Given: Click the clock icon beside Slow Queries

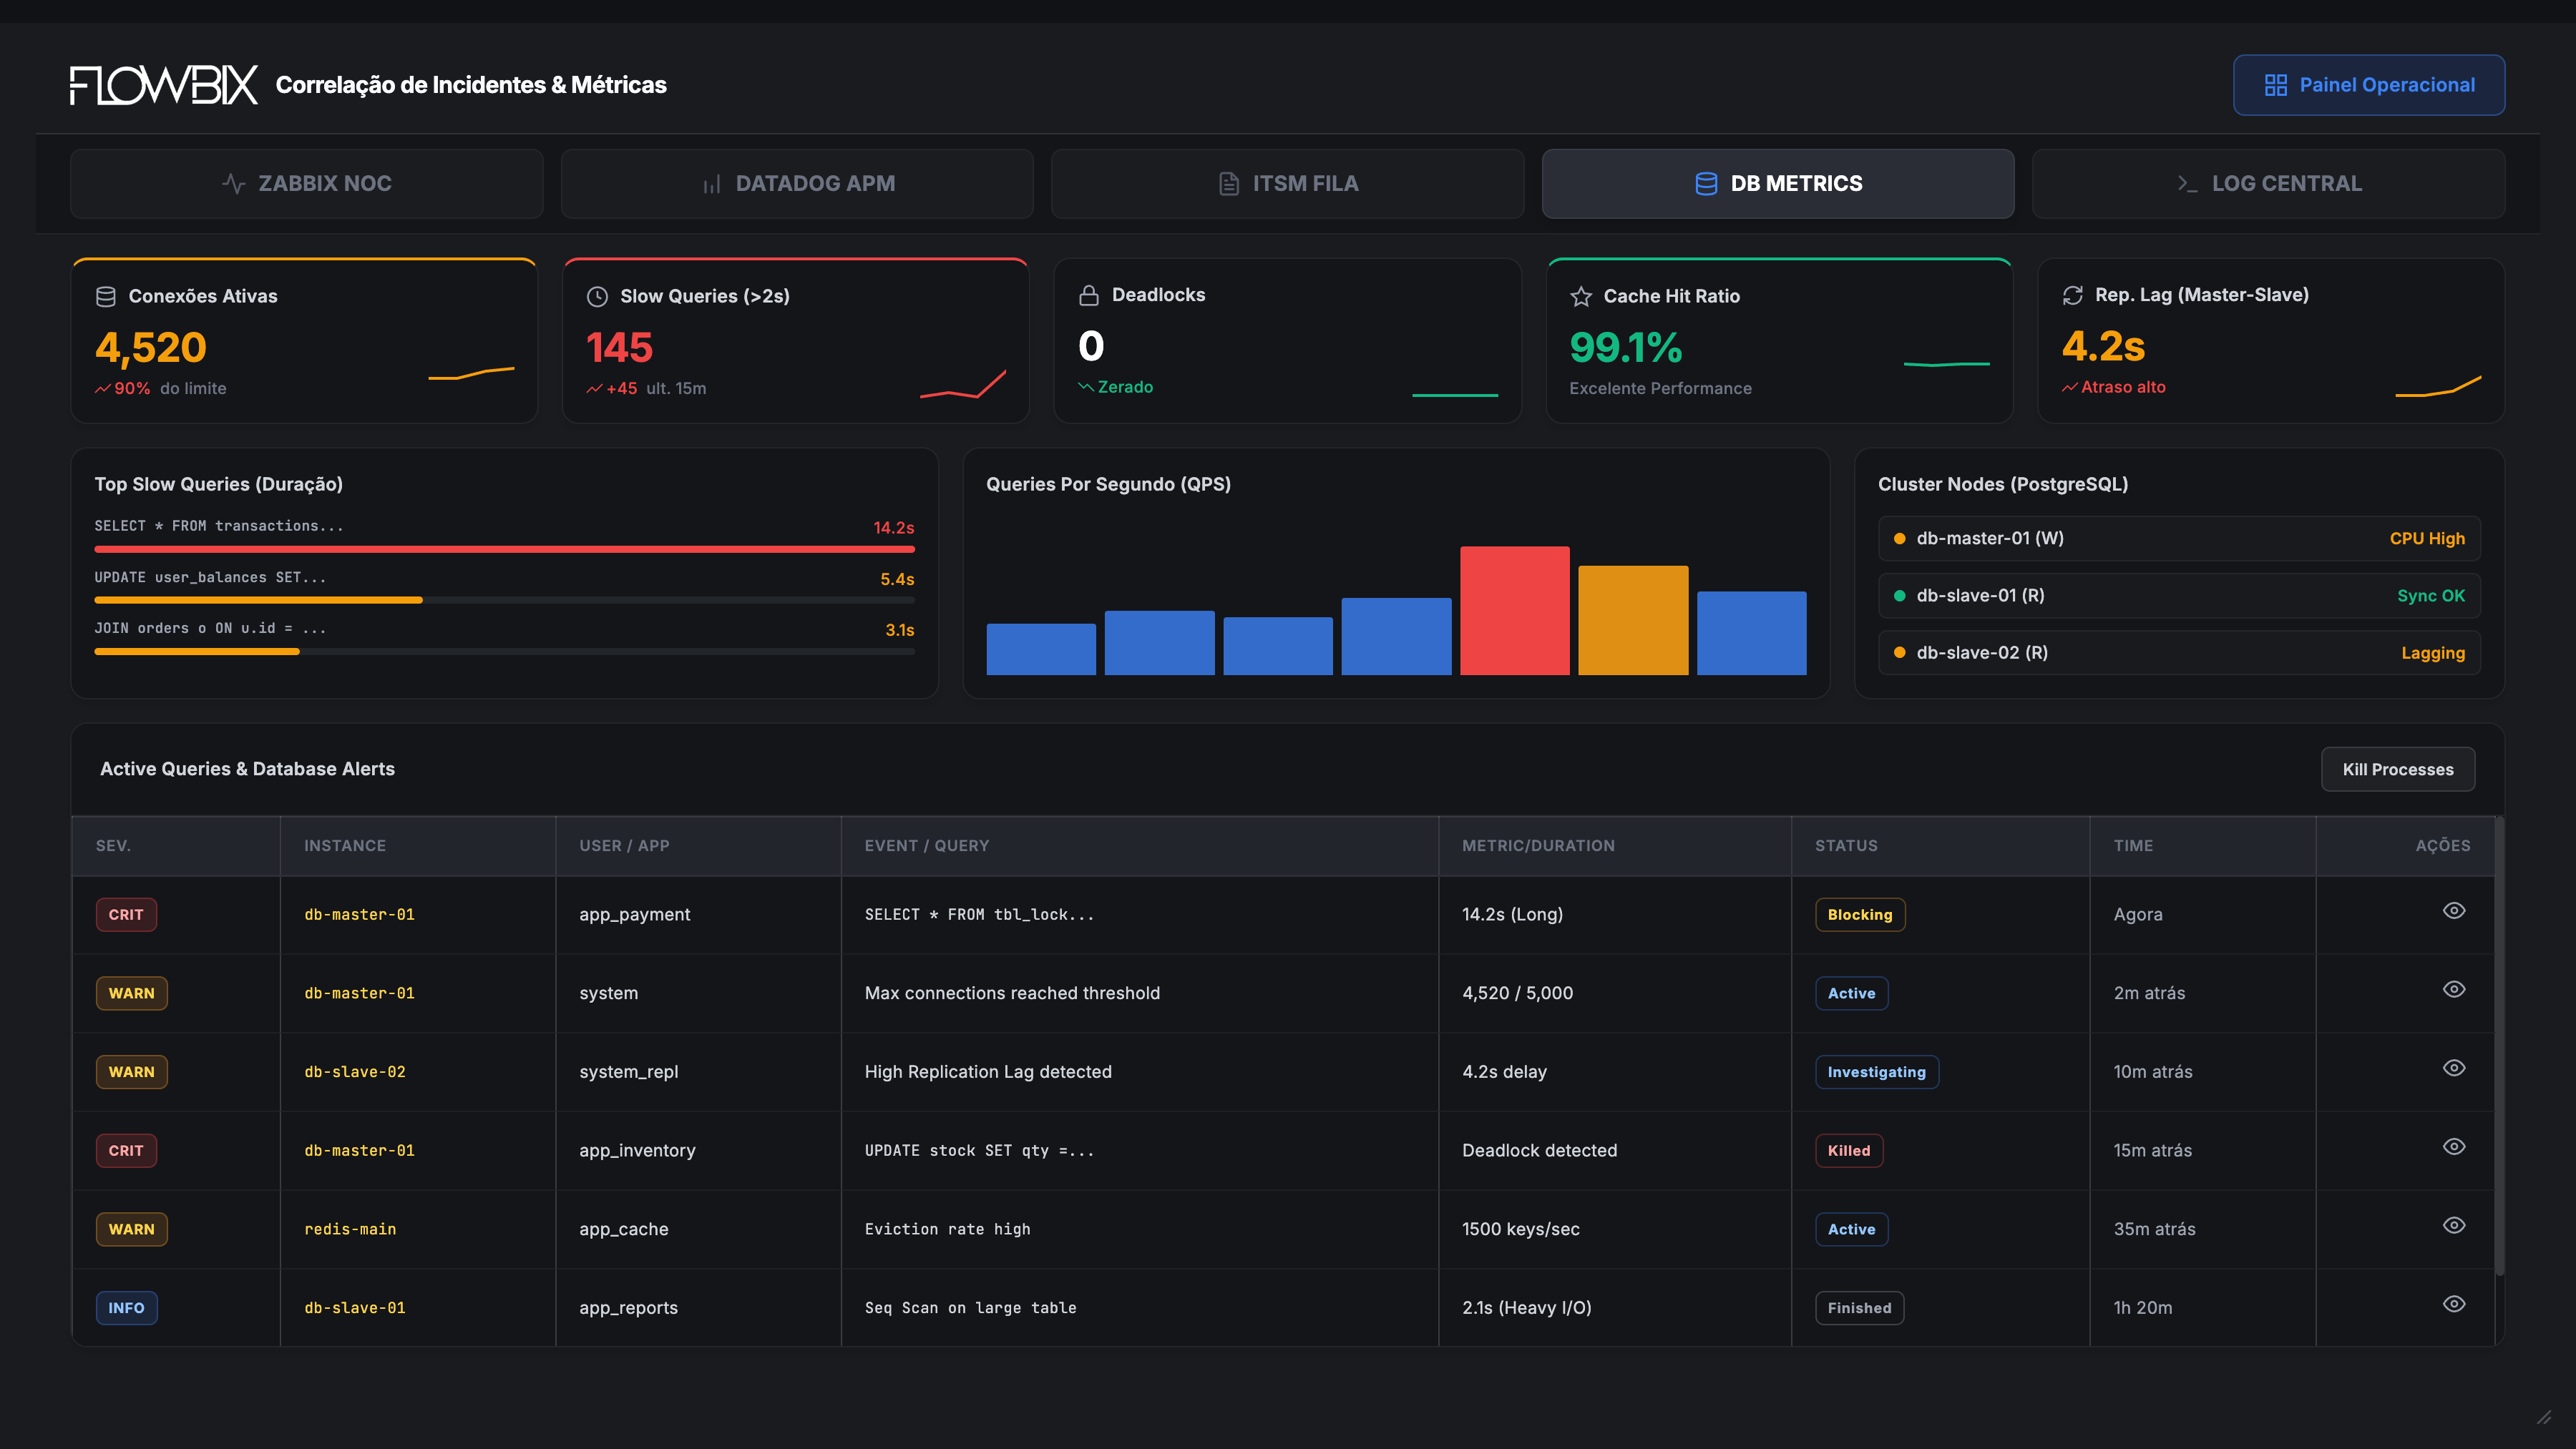Looking at the screenshot, I should coord(597,297).
